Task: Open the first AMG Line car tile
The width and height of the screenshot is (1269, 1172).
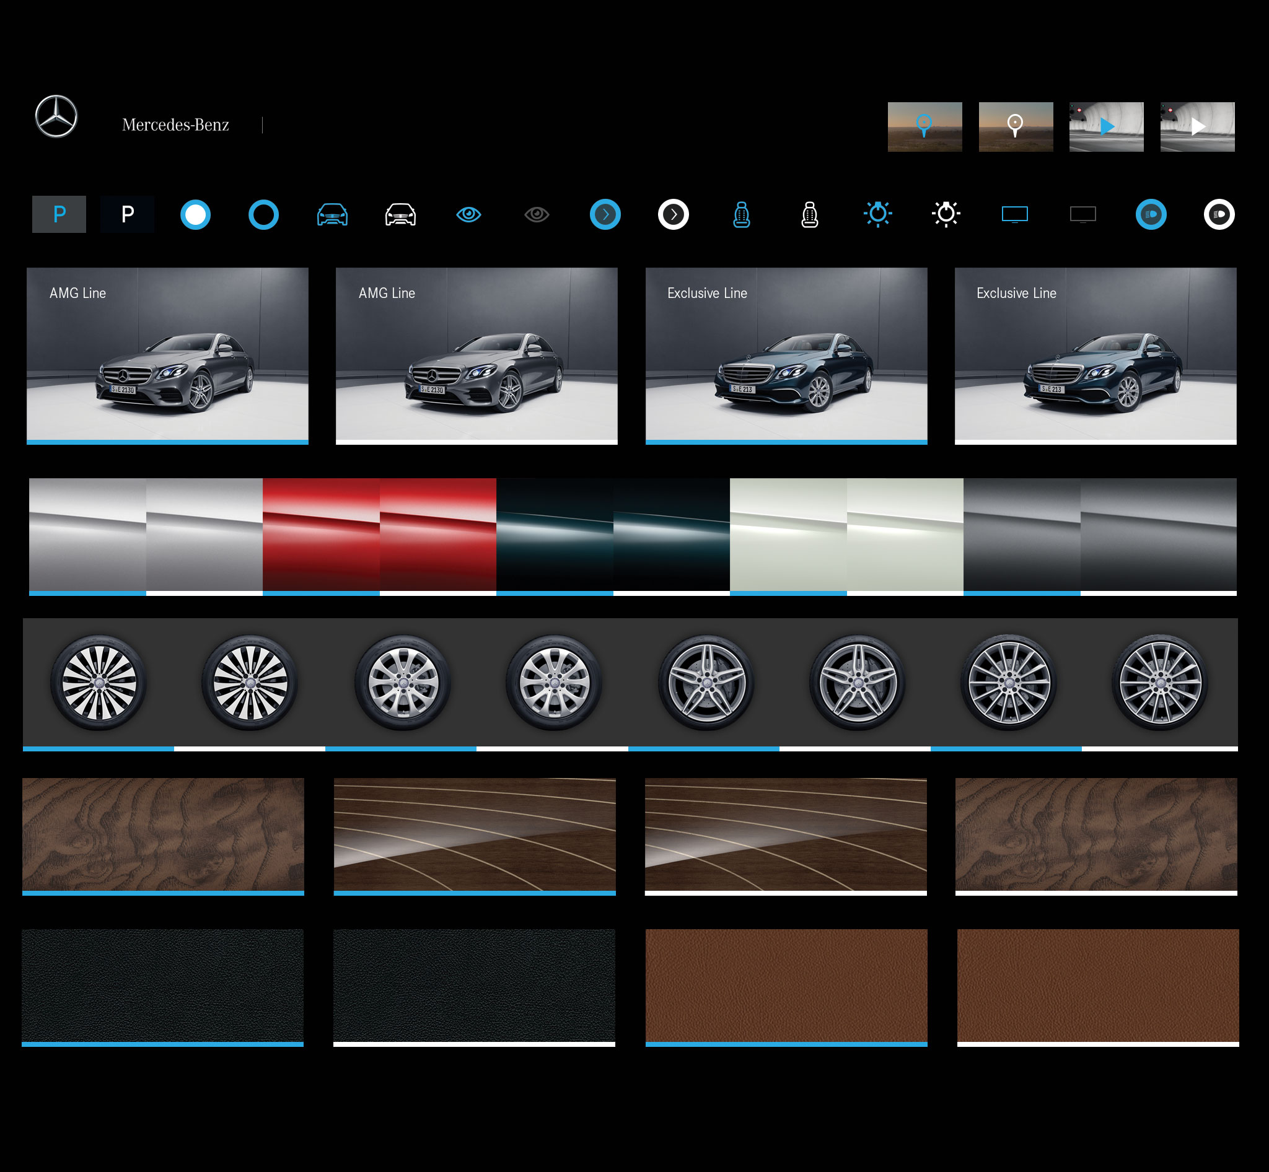Action: pyautogui.click(x=167, y=355)
